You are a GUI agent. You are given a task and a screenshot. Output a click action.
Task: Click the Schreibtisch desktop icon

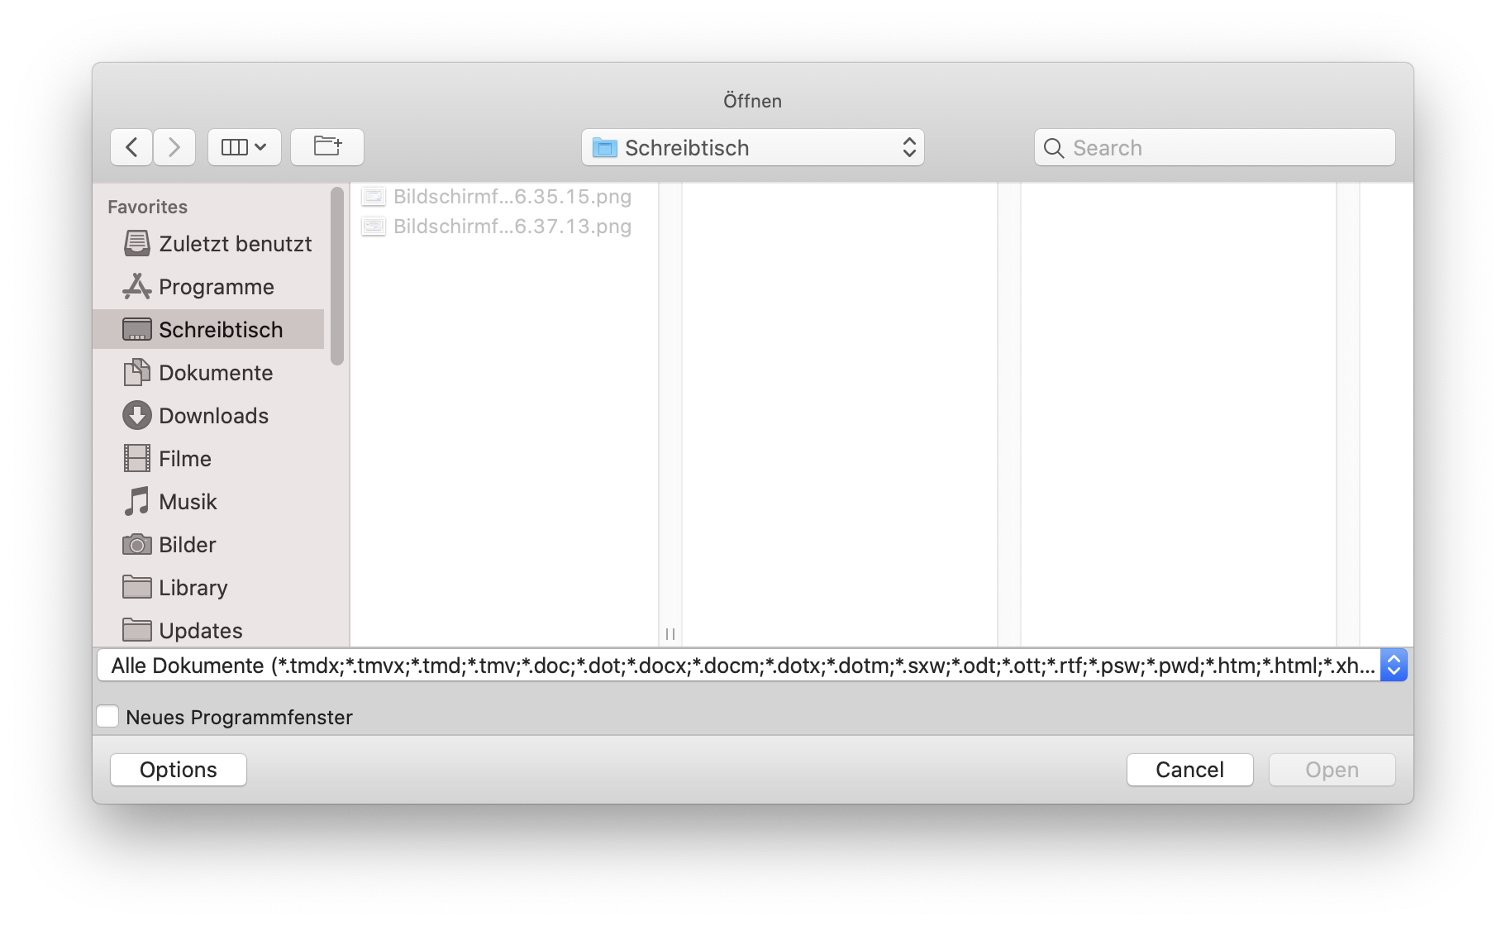click(137, 329)
